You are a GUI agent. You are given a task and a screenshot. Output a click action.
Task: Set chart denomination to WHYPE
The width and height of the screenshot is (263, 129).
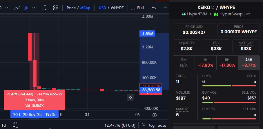coord(117,8)
